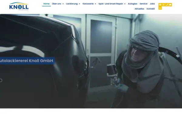Open the Kontakt page link
This screenshot has height=114, width=182.
(151, 9)
